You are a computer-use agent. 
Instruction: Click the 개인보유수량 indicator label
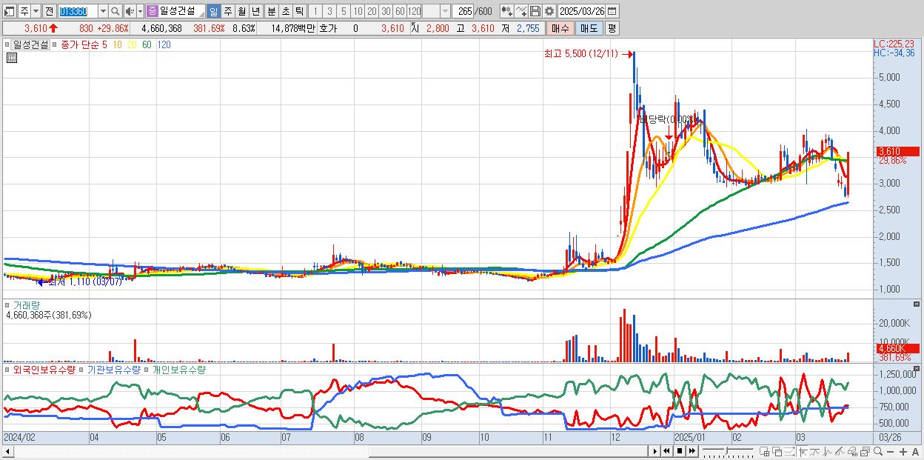click(x=178, y=369)
